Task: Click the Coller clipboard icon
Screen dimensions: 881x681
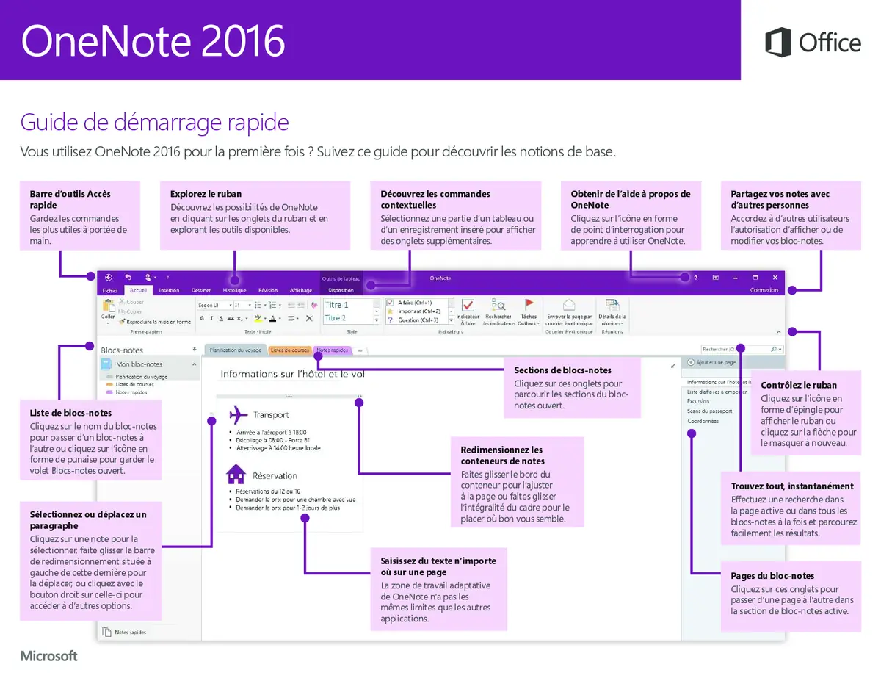Action: [108, 306]
